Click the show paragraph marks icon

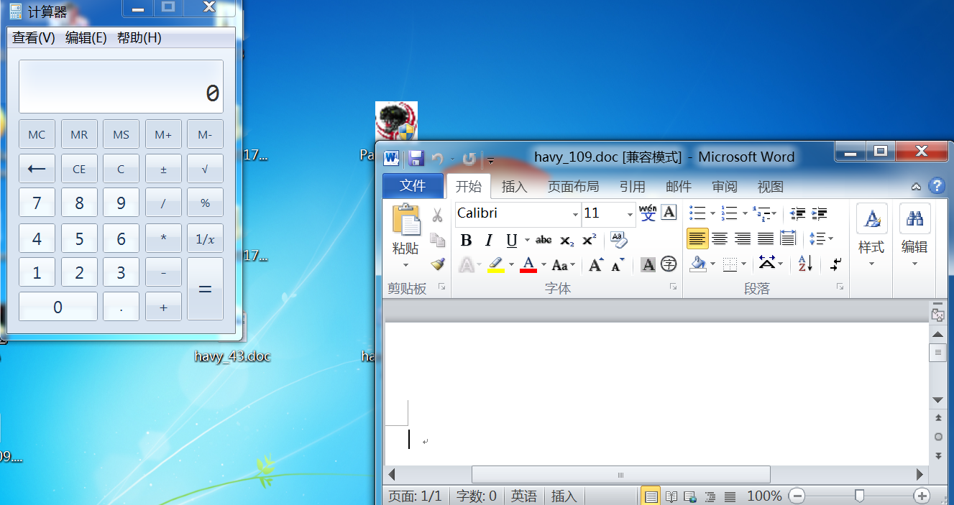point(835,264)
